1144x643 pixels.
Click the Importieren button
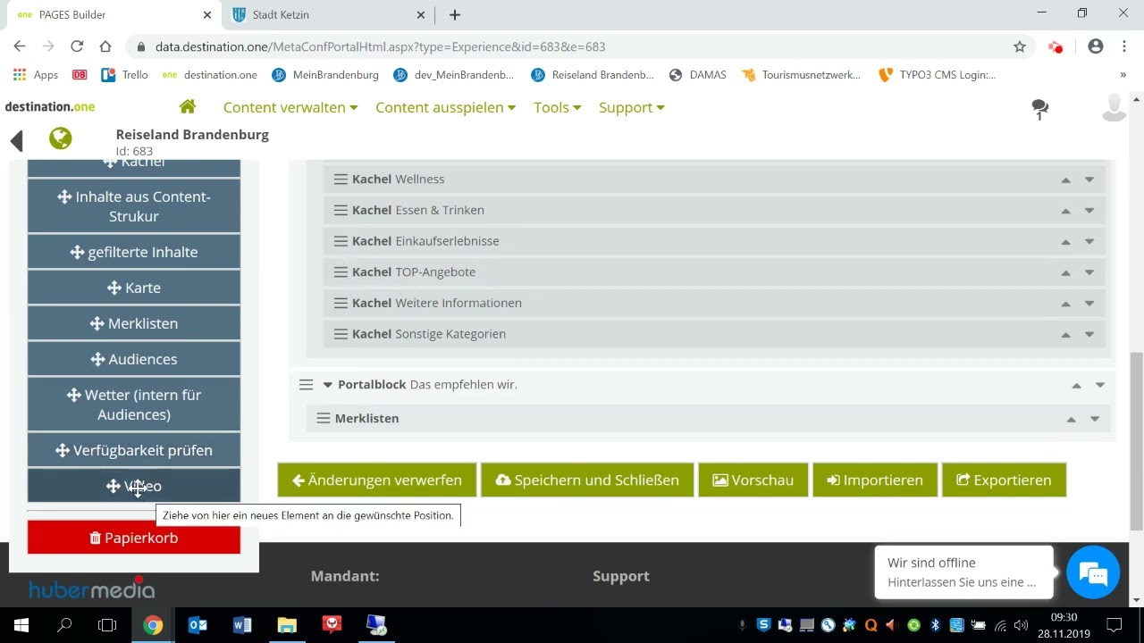pyautogui.click(x=875, y=480)
